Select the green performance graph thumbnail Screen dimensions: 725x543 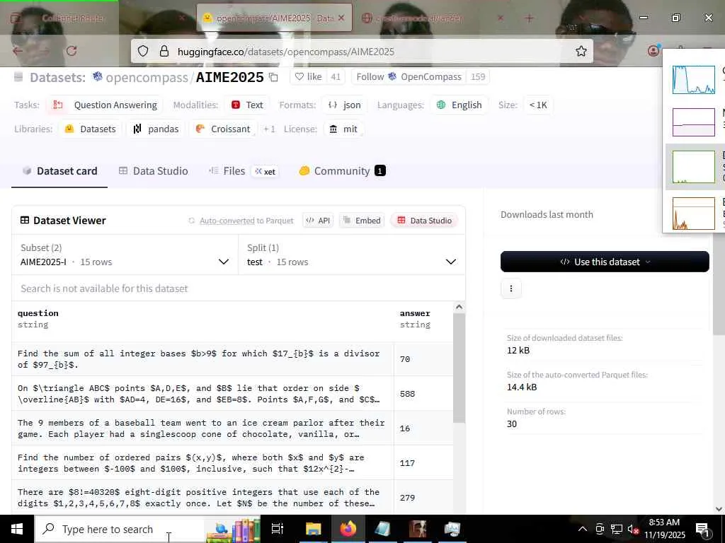[x=694, y=167]
